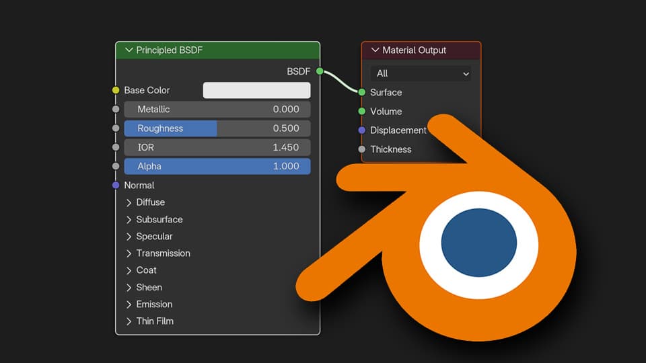Click the IOR value field
This screenshot has height=363, width=646.
[x=217, y=147]
